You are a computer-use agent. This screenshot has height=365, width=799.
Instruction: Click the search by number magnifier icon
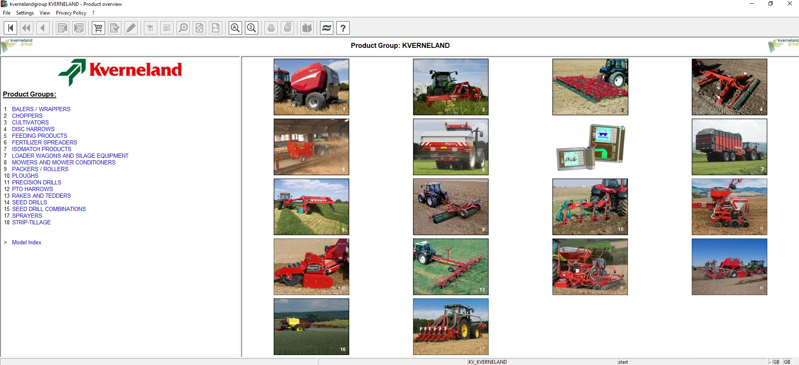click(x=252, y=28)
